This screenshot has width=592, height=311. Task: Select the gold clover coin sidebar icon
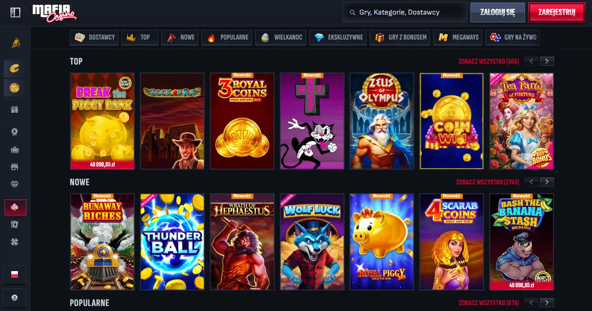pos(15,88)
